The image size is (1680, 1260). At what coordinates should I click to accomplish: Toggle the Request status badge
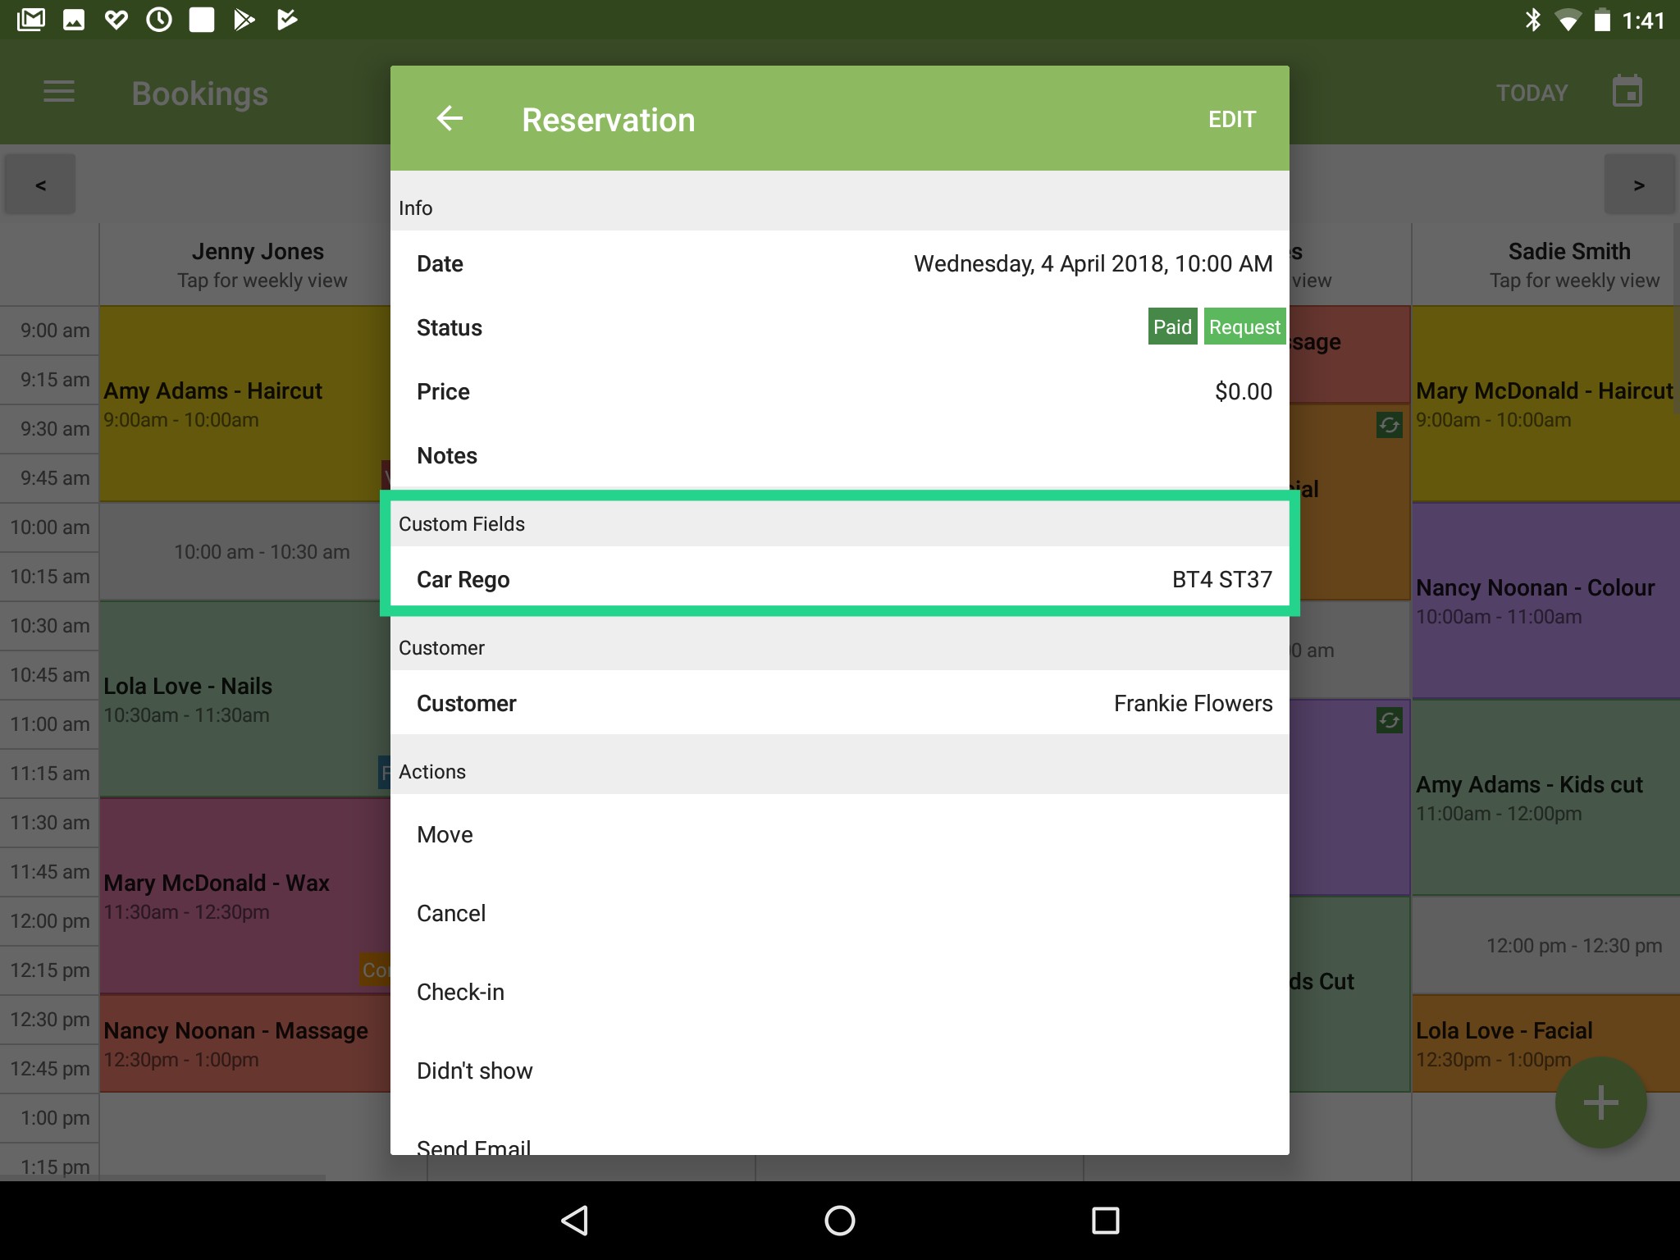point(1244,326)
